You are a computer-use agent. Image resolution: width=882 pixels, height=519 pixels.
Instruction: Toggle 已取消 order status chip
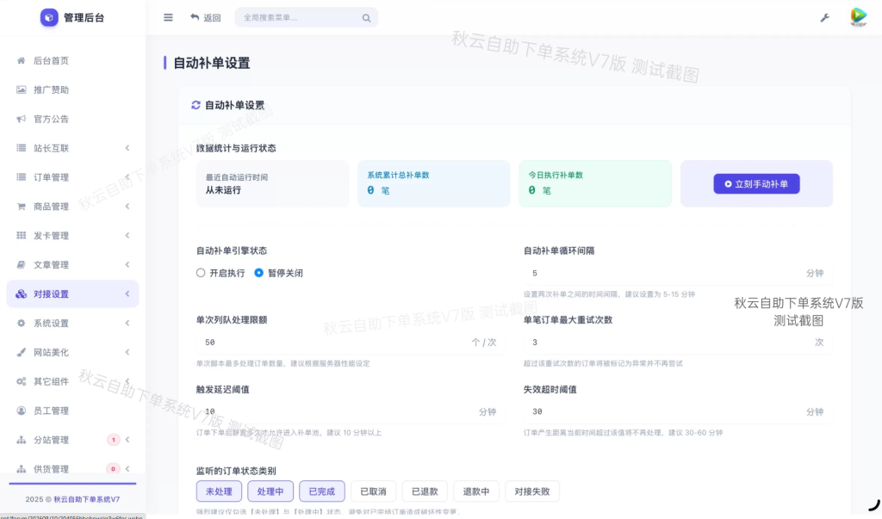pyautogui.click(x=374, y=491)
